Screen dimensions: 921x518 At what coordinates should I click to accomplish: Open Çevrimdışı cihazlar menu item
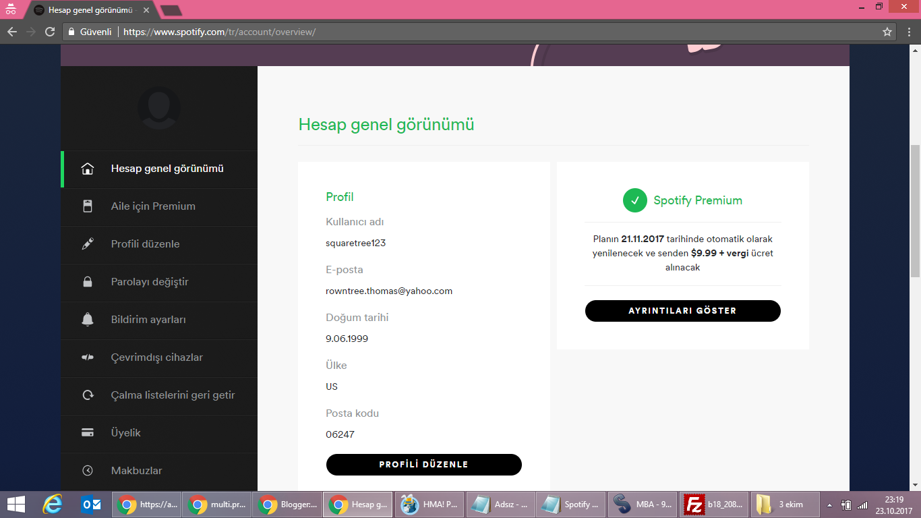(159, 358)
